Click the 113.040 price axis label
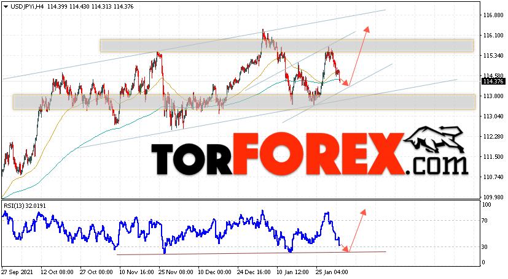 pyautogui.click(x=493, y=116)
